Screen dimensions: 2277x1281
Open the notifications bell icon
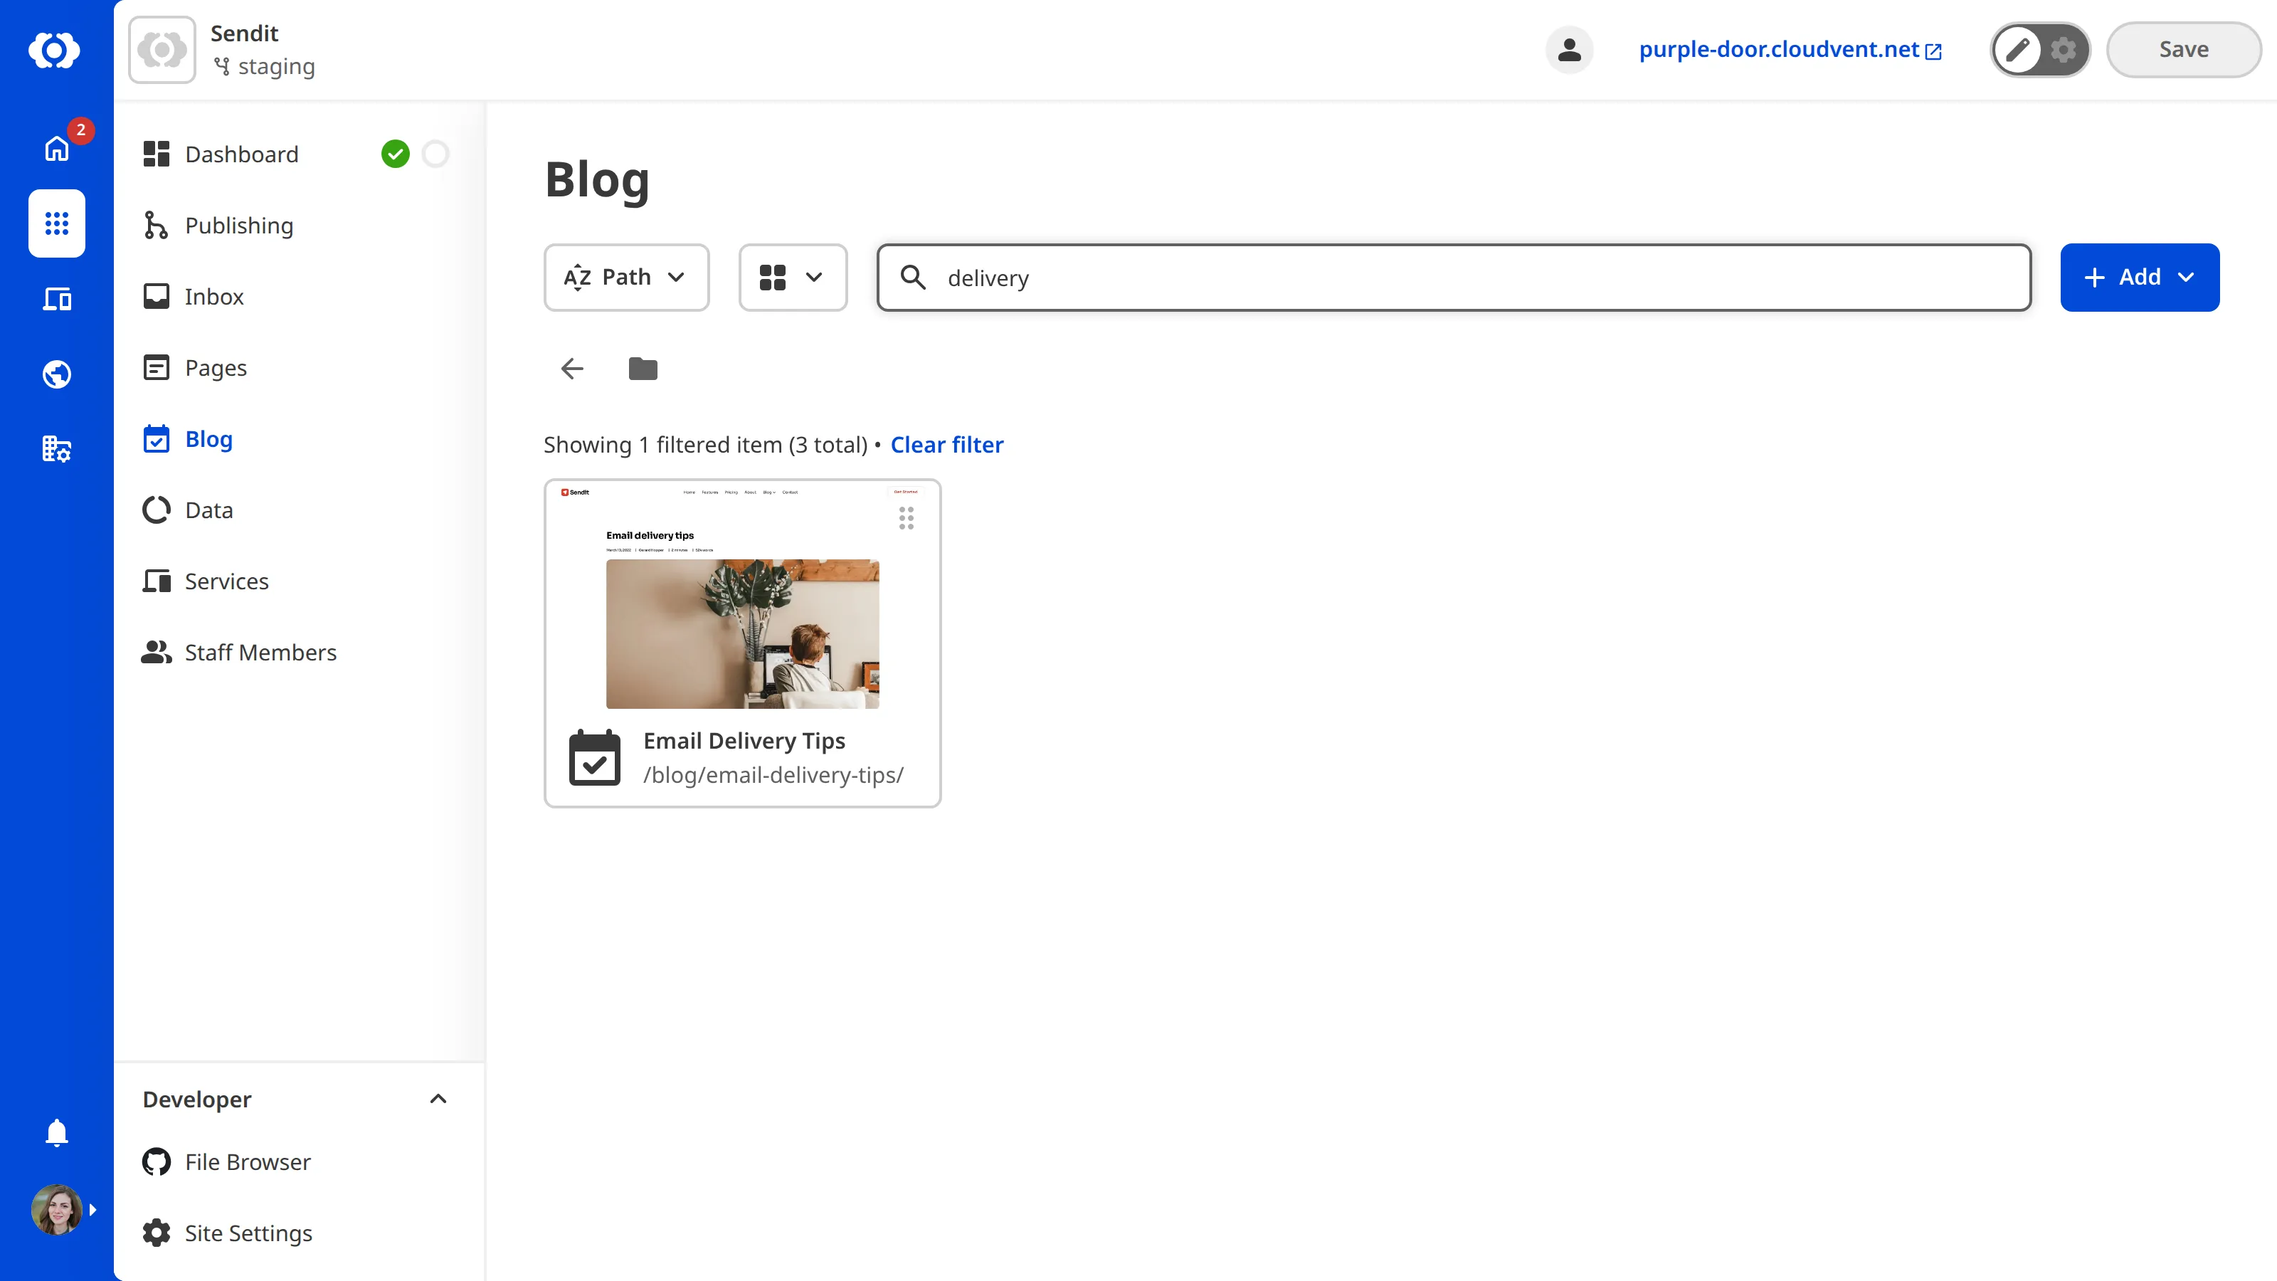(x=57, y=1132)
